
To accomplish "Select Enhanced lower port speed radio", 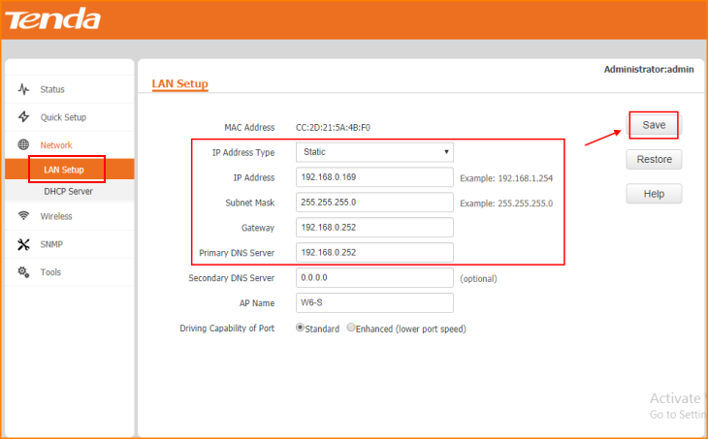I will (351, 329).
